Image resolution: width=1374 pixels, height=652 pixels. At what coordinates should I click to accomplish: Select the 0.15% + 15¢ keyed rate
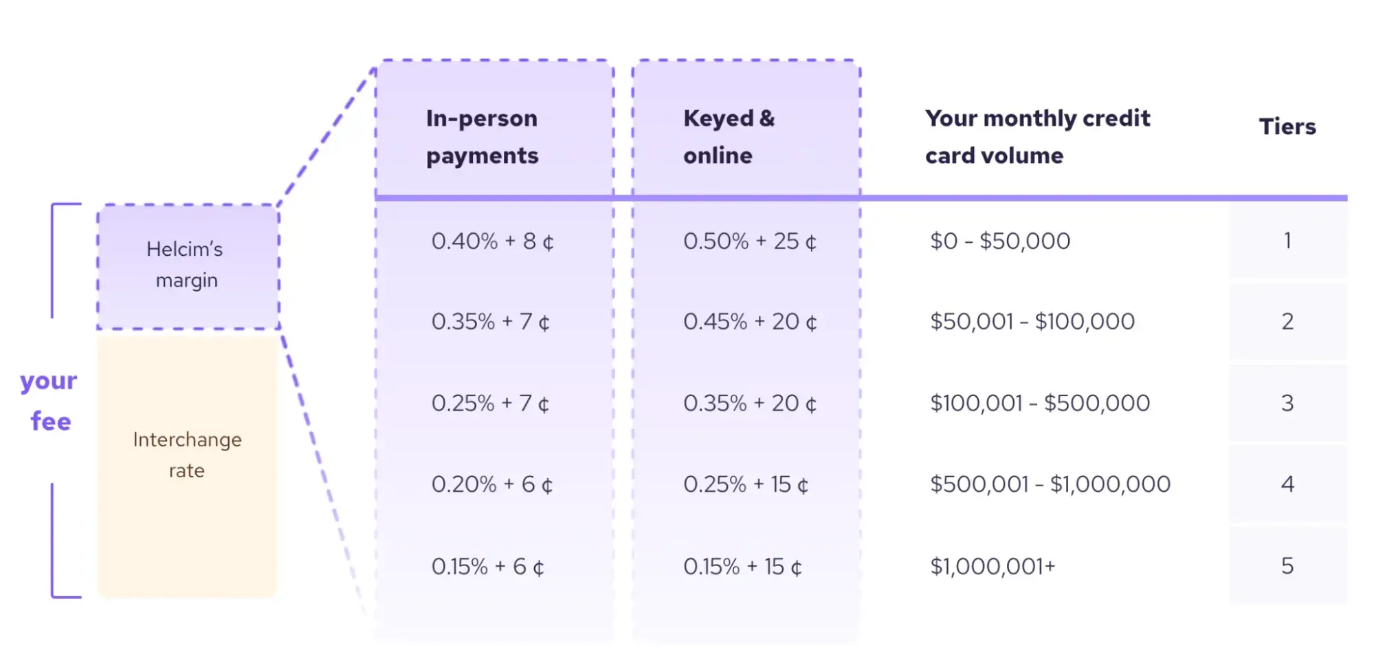click(742, 567)
